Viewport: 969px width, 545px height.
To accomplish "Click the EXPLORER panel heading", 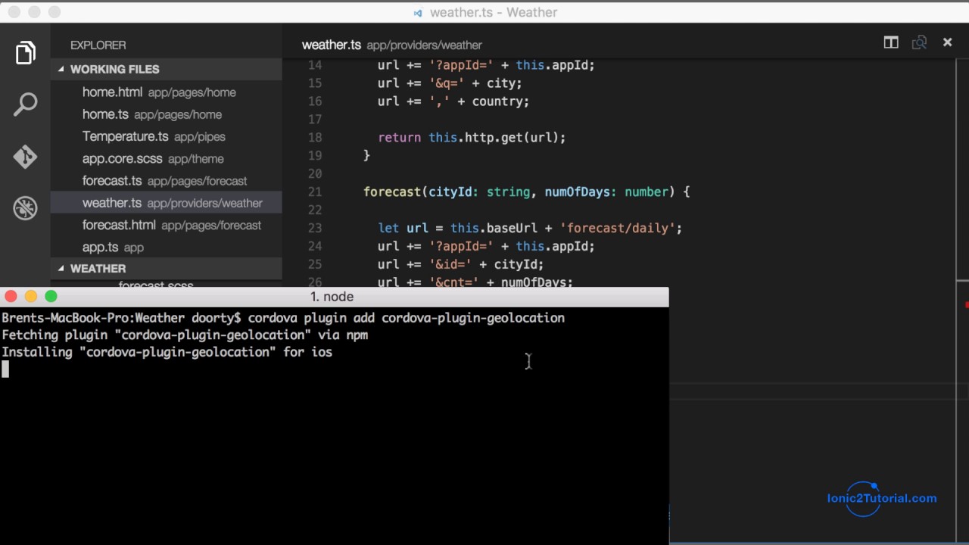I will tap(98, 45).
